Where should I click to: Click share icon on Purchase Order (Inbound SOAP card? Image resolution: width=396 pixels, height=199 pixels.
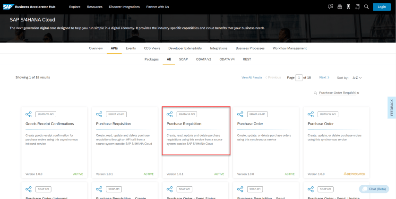tap(28, 189)
